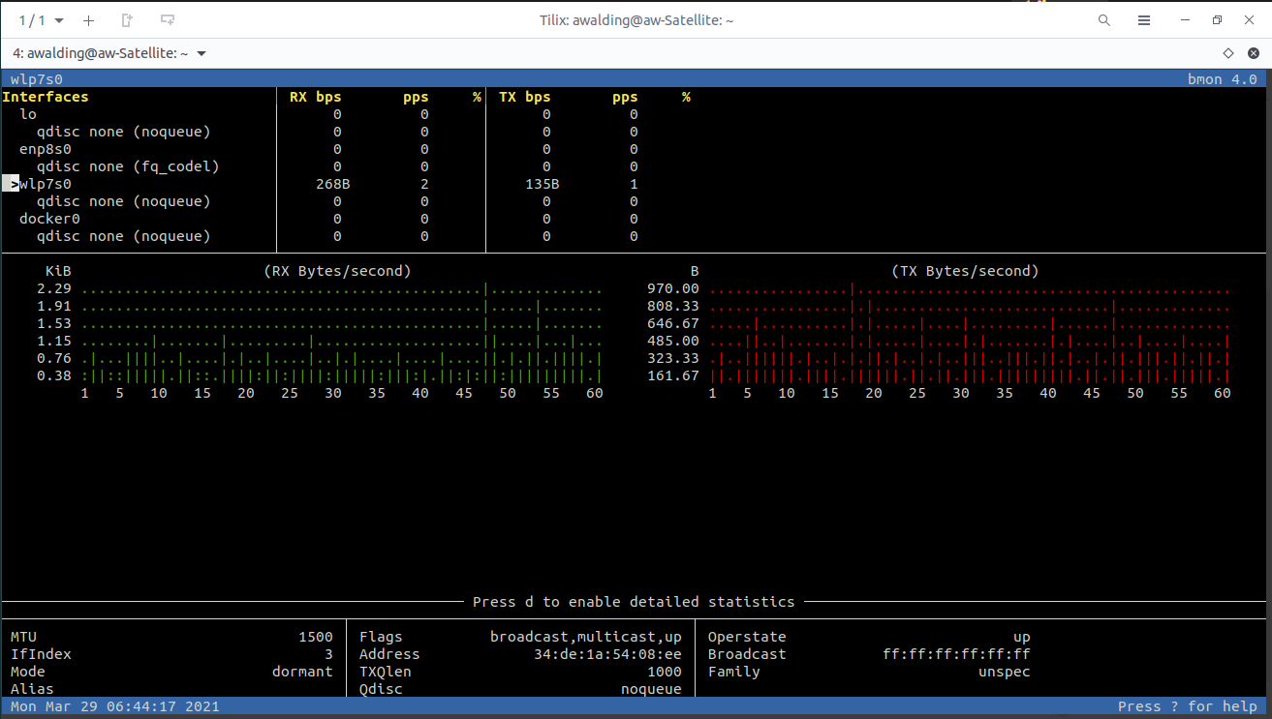This screenshot has width=1272, height=719.
Task: Click the RX Bytes/second graph title
Action: (337, 271)
